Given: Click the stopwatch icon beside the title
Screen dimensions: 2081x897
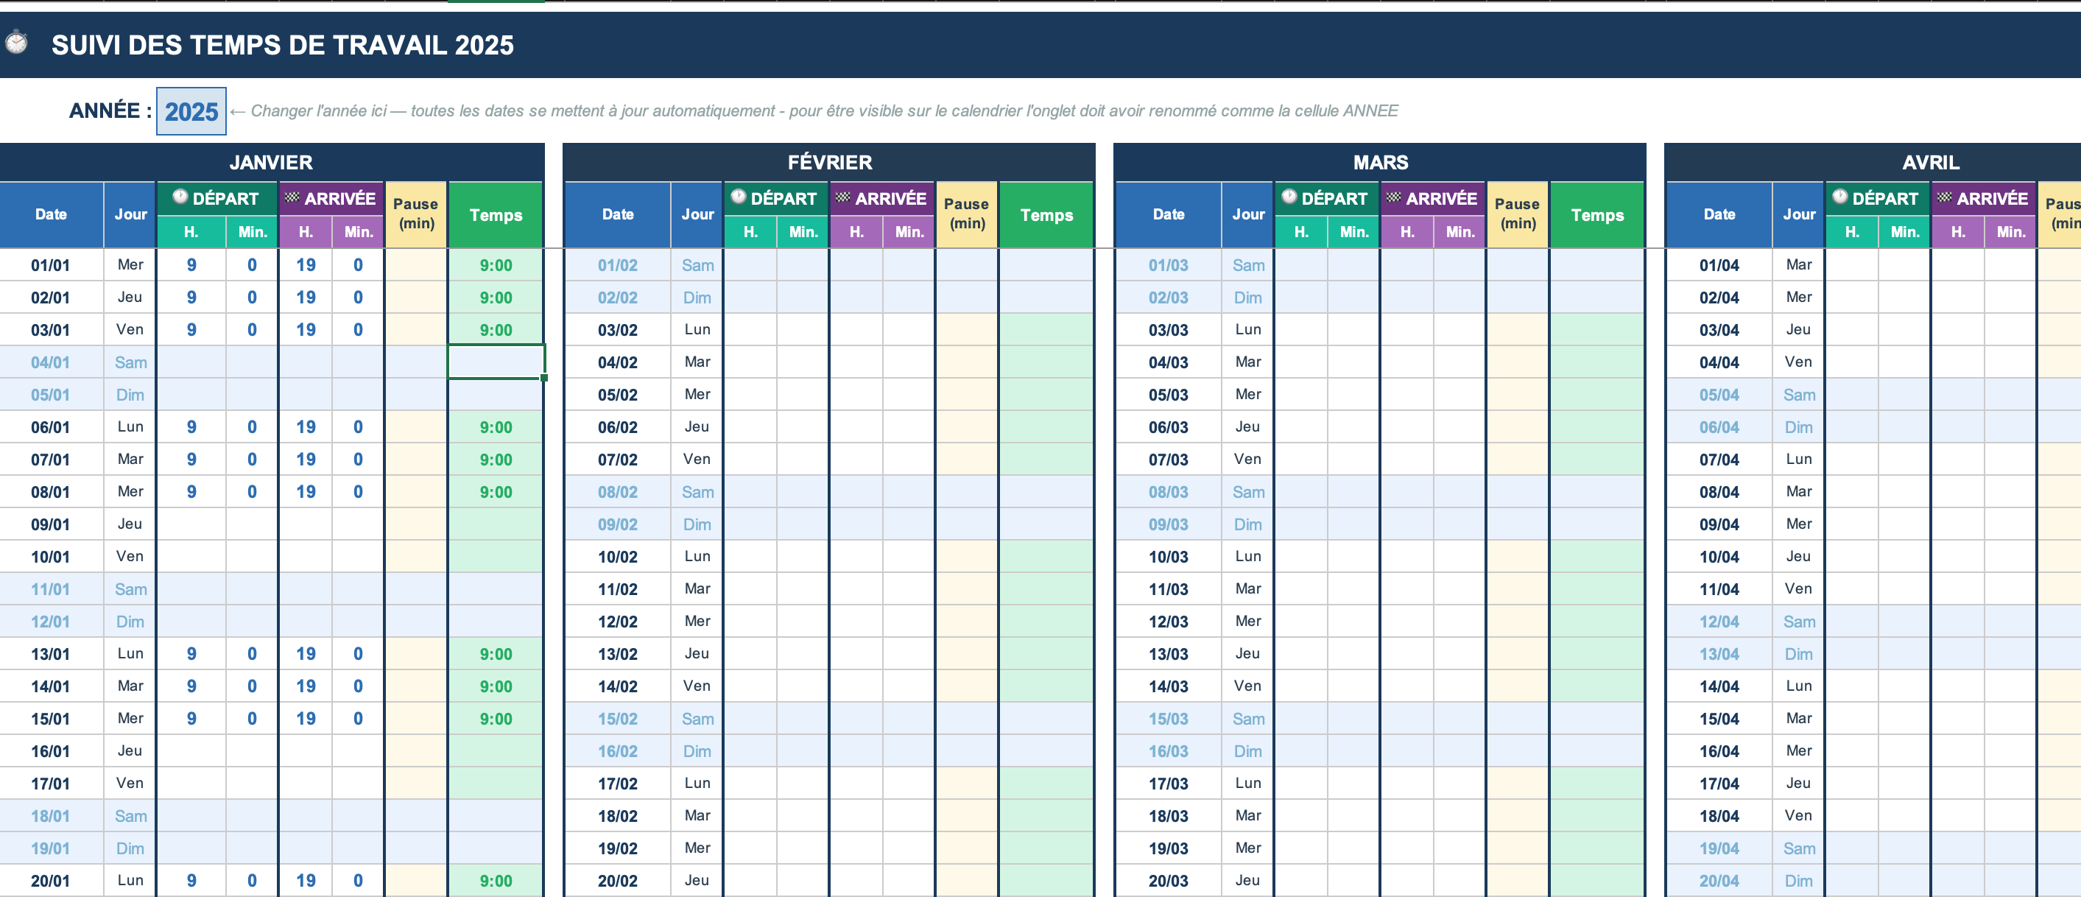Looking at the screenshot, I should [16, 42].
